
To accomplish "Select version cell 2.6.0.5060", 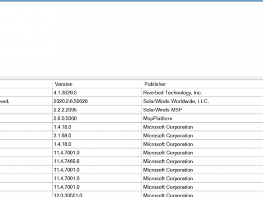I will pos(97,119).
